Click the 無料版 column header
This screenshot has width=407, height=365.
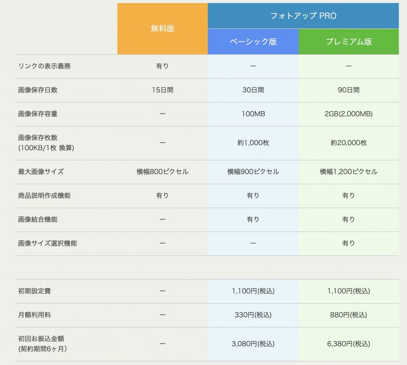pyautogui.click(x=163, y=29)
